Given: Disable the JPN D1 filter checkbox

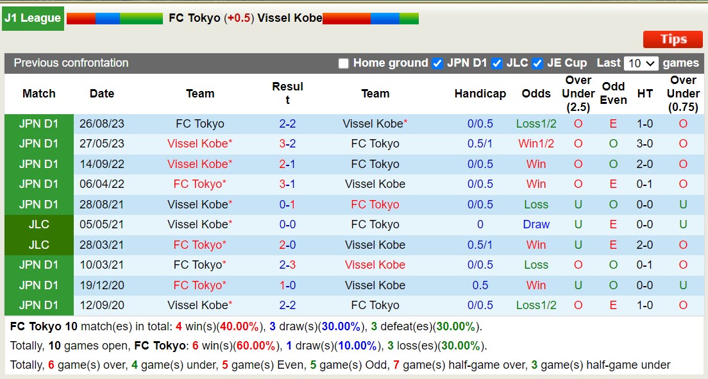Looking at the screenshot, I should [x=438, y=63].
